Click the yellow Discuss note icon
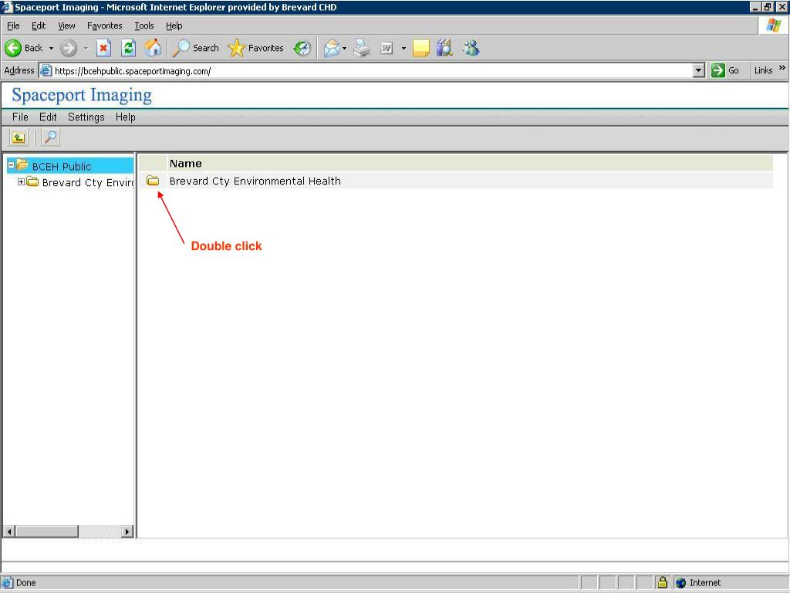The width and height of the screenshot is (790, 593). coord(420,49)
